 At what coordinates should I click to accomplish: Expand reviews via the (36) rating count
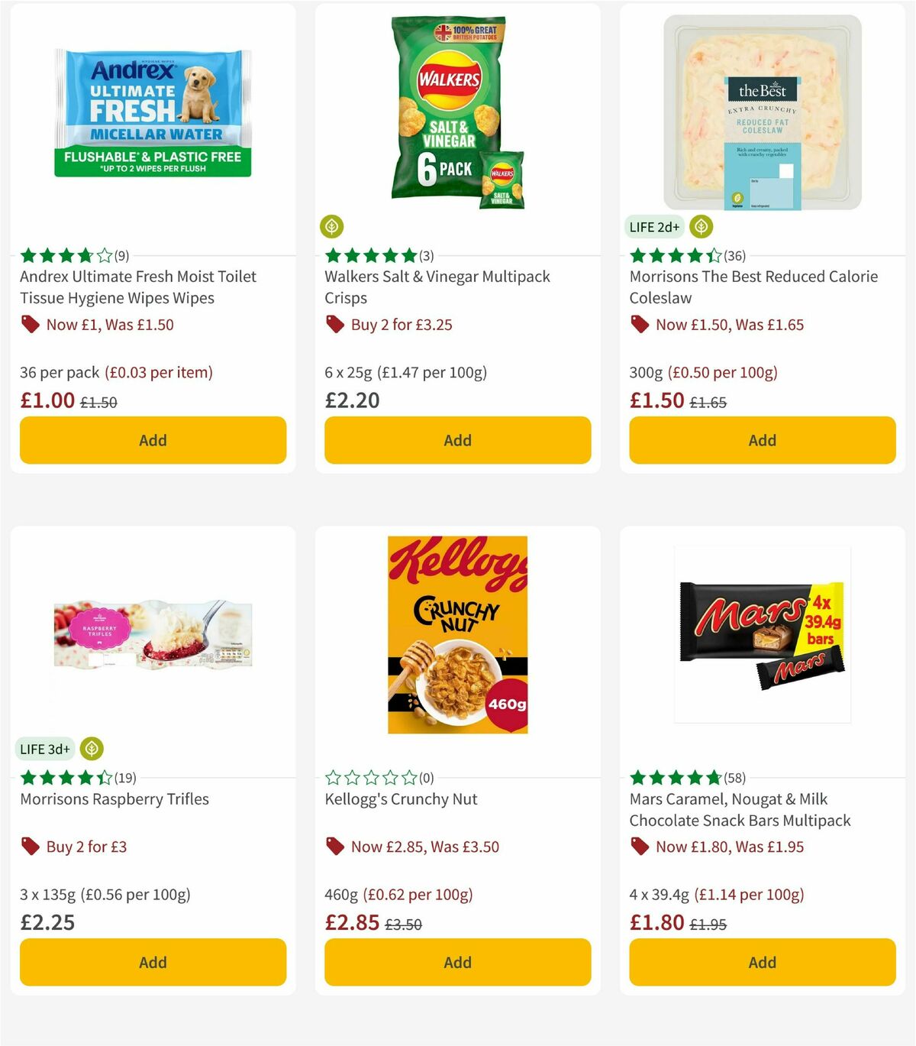(x=734, y=257)
